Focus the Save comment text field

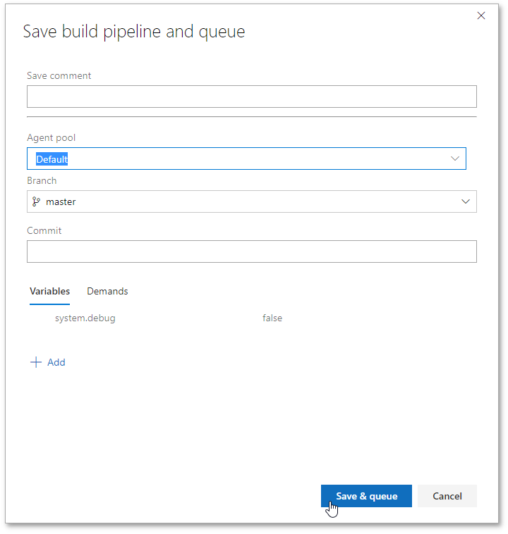tap(251, 97)
